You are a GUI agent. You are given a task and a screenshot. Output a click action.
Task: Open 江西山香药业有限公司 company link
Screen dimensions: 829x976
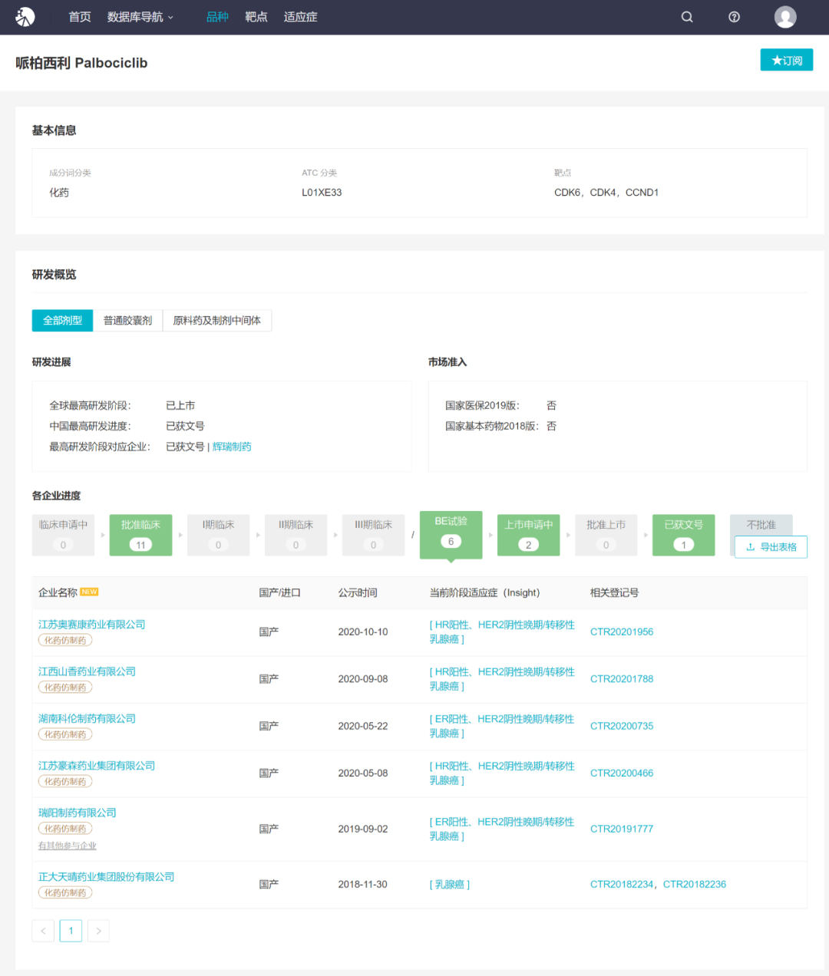[88, 671]
